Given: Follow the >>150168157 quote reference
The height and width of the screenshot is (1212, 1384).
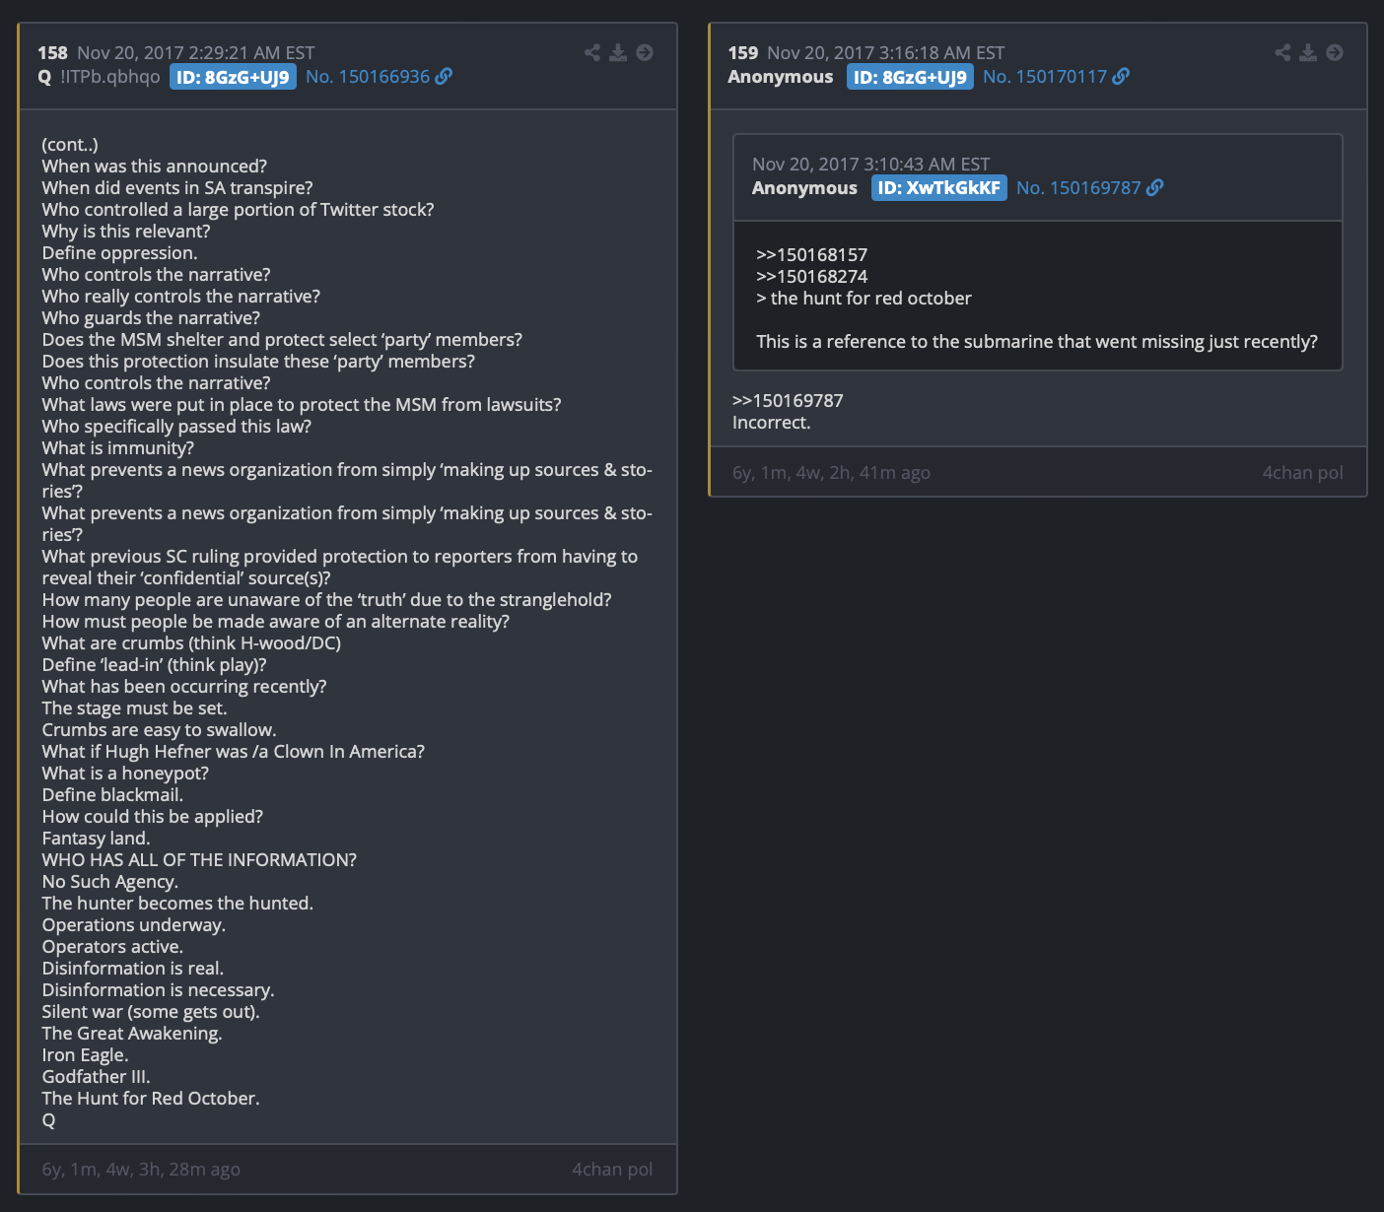Looking at the screenshot, I should point(811,254).
